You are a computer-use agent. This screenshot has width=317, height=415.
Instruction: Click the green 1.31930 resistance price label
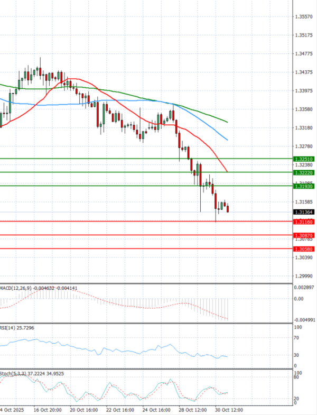303,186
